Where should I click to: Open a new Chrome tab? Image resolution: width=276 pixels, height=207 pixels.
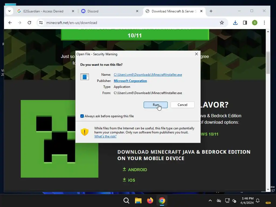[211, 11]
